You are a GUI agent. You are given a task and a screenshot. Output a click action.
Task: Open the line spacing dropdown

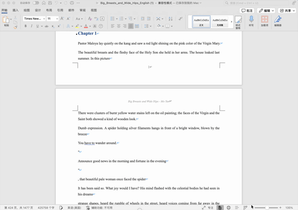click(x=148, y=26)
